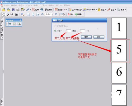Open the 文档 menu
This screenshot has height=106, width=132.
tap(29, 6)
